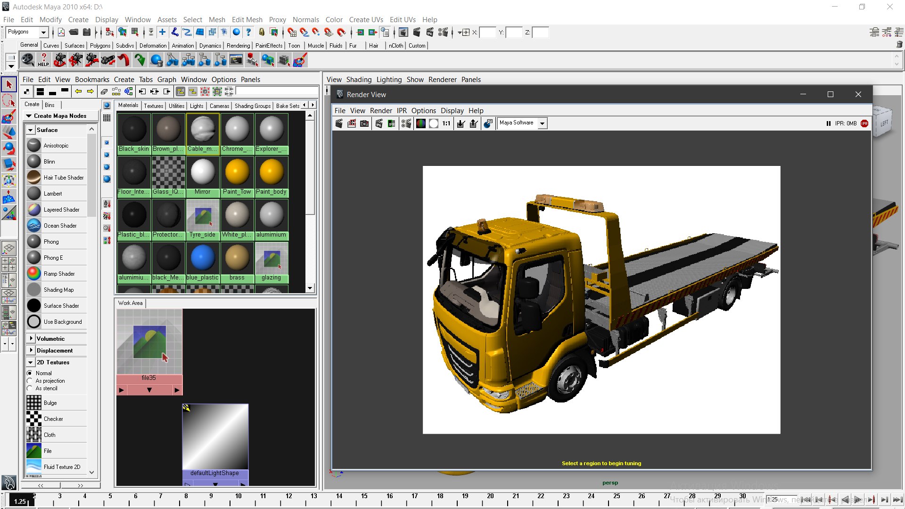
Task: Choose the As stencil radio option
Action: tap(30, 388)
